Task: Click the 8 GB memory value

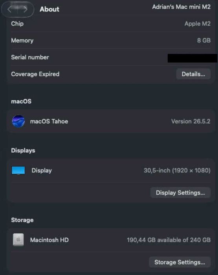Action: [x=203, y=41]
